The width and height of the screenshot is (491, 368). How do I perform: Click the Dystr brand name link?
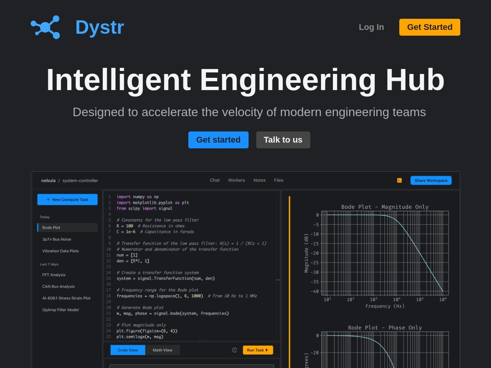(100, 27)
